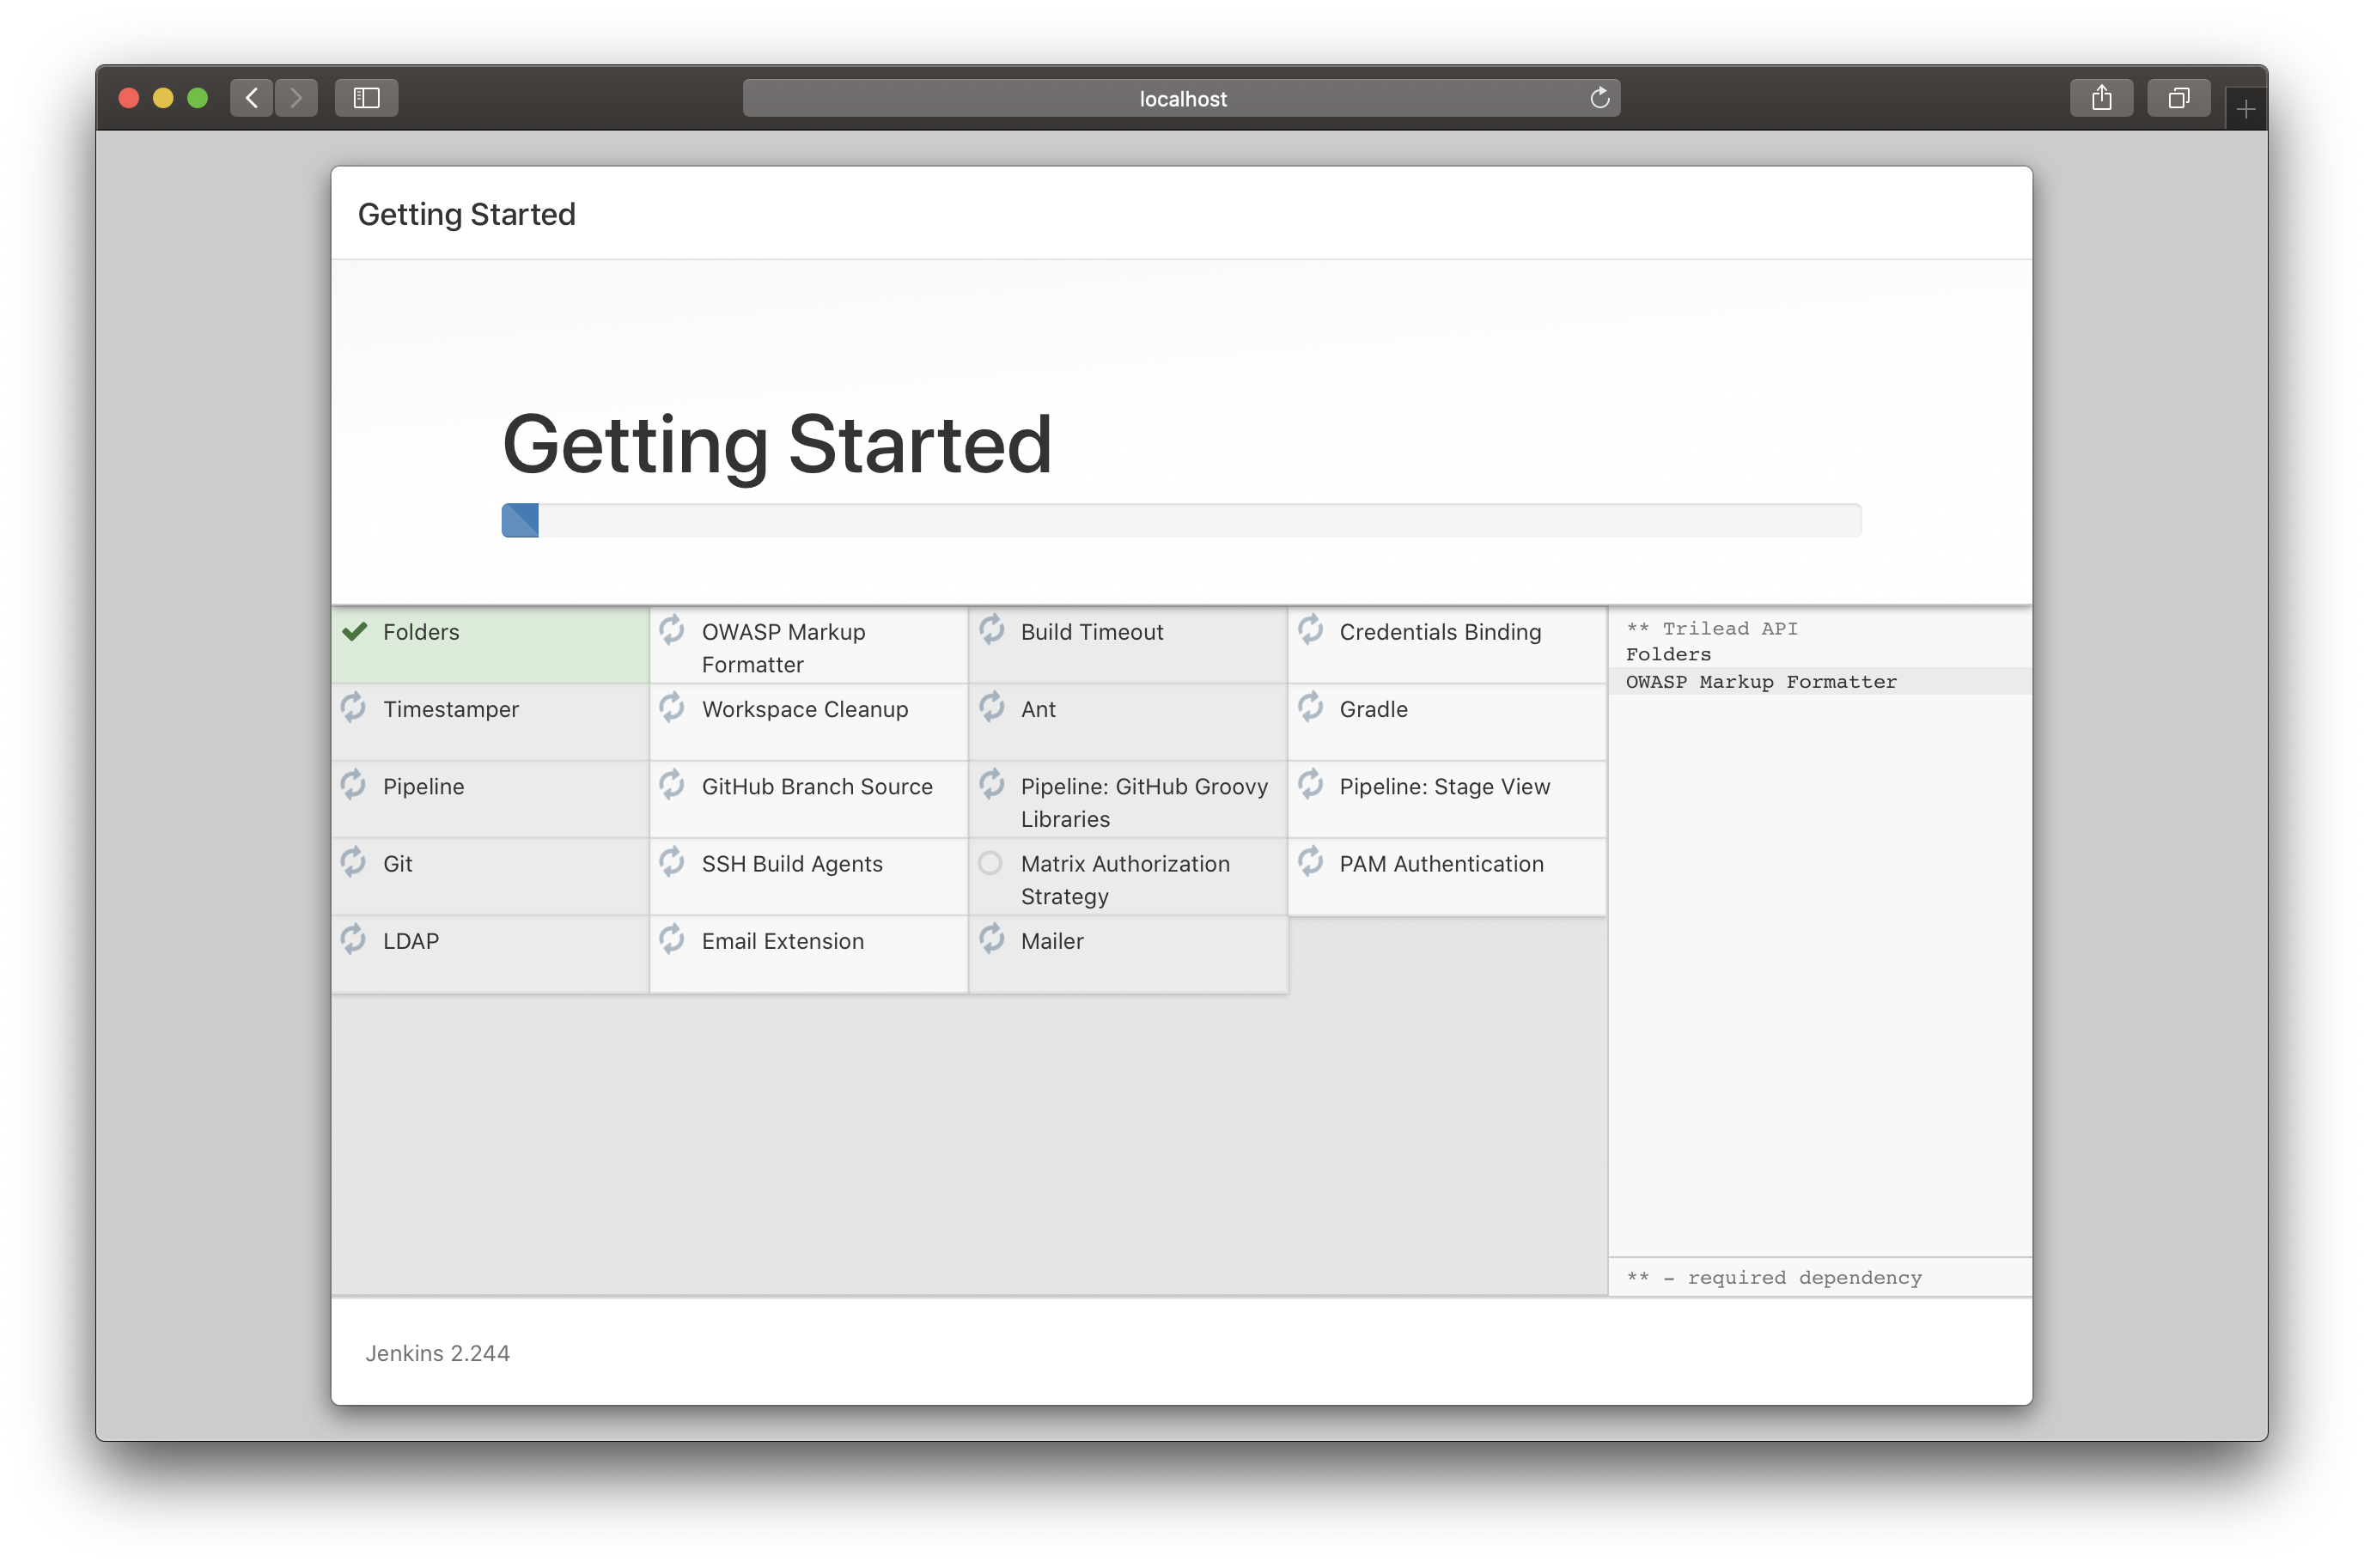This screenshot has width=2364, height=1568.
Task: Click the installation progress bar
Action: [1180, 520]
